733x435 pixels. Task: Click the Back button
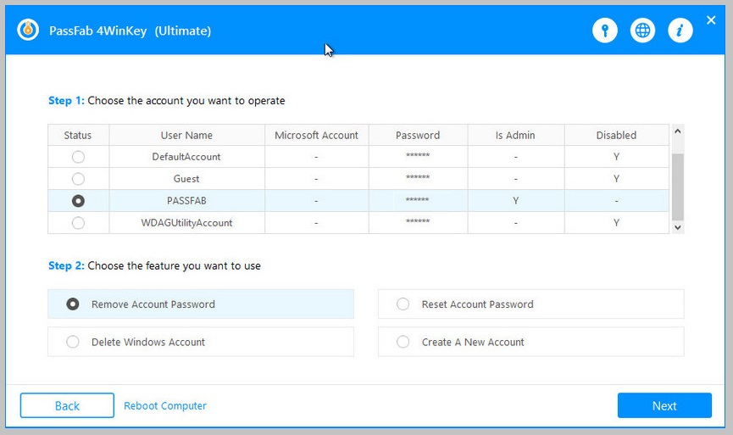(x=67, y=405)
